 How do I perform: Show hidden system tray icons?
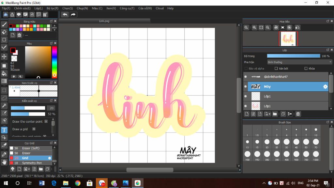click(264, 183)
